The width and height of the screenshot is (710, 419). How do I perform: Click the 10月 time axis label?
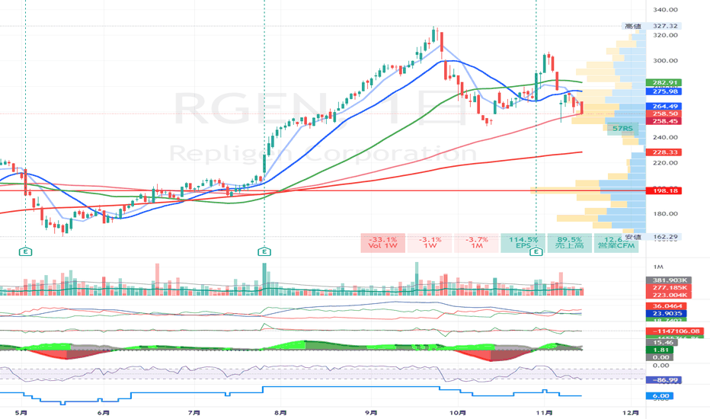(458, 413)
